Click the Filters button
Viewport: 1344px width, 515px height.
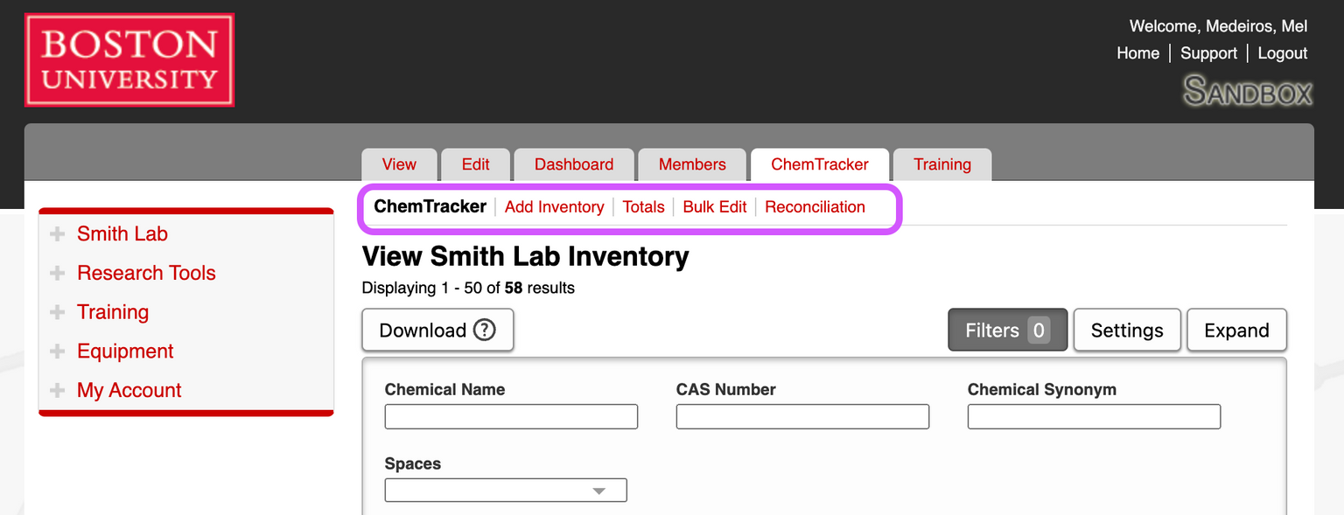[1007, 330]
